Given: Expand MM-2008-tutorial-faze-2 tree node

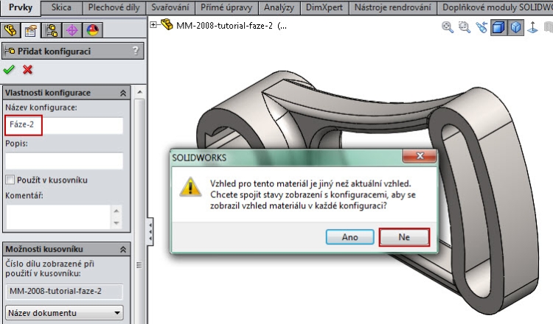Looking at the screenshot, I should [153, 24].
